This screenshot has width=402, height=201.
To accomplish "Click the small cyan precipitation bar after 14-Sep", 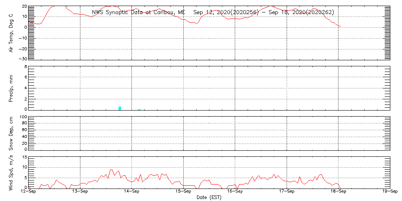I will coord(139,109).
